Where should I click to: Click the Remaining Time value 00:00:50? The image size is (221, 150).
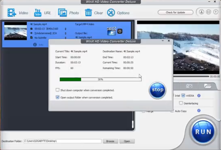(128, 68)
